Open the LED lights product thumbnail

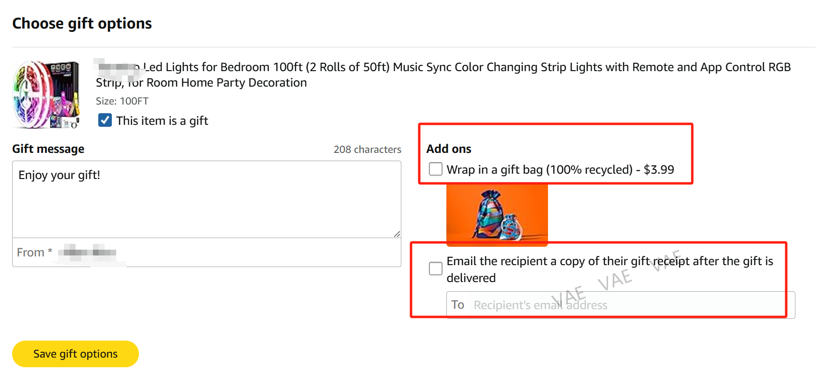(46, 94)
